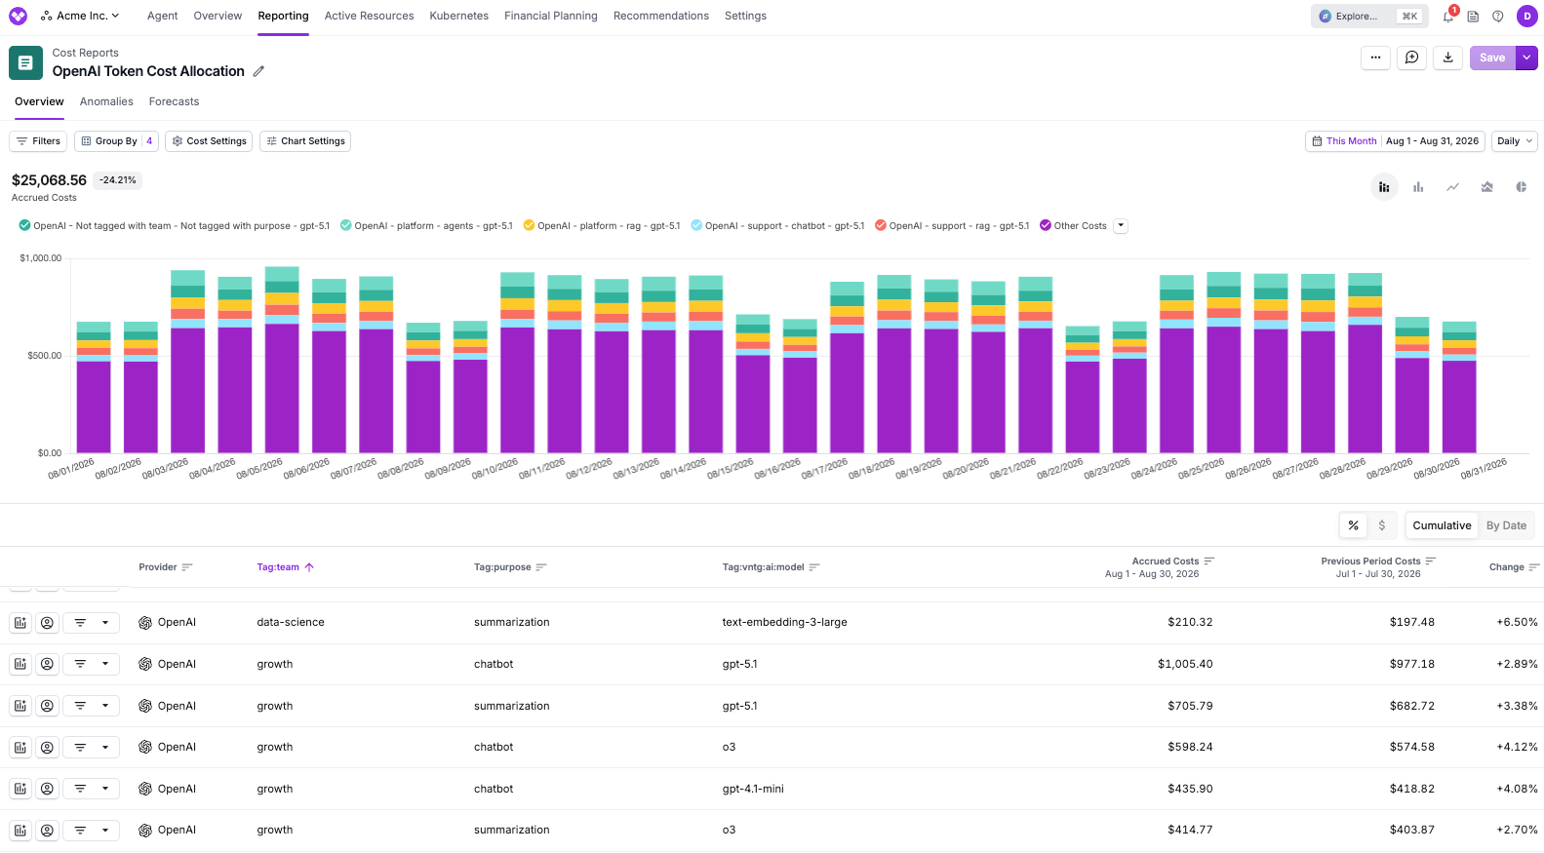Sort by Tag:team column arrow
Image resolution: width=1544 pixels, height=853 pixels.
point(309,567)
